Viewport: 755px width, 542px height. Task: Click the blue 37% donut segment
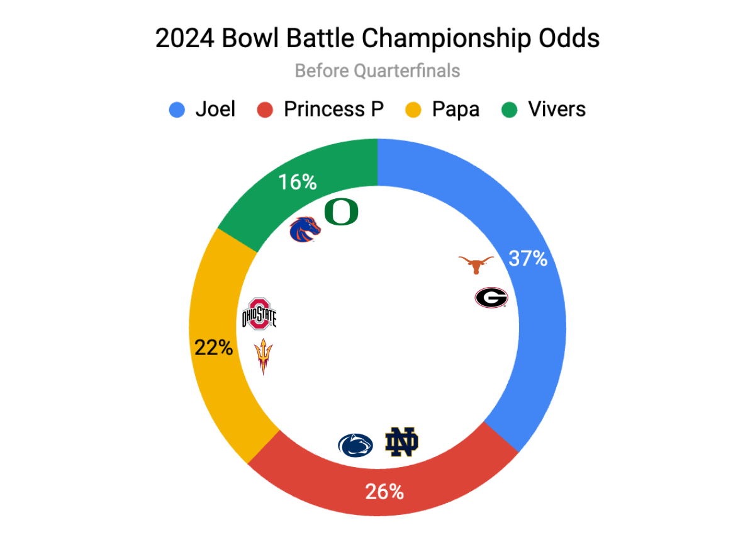pyautogui.click(x=535, y=315)
